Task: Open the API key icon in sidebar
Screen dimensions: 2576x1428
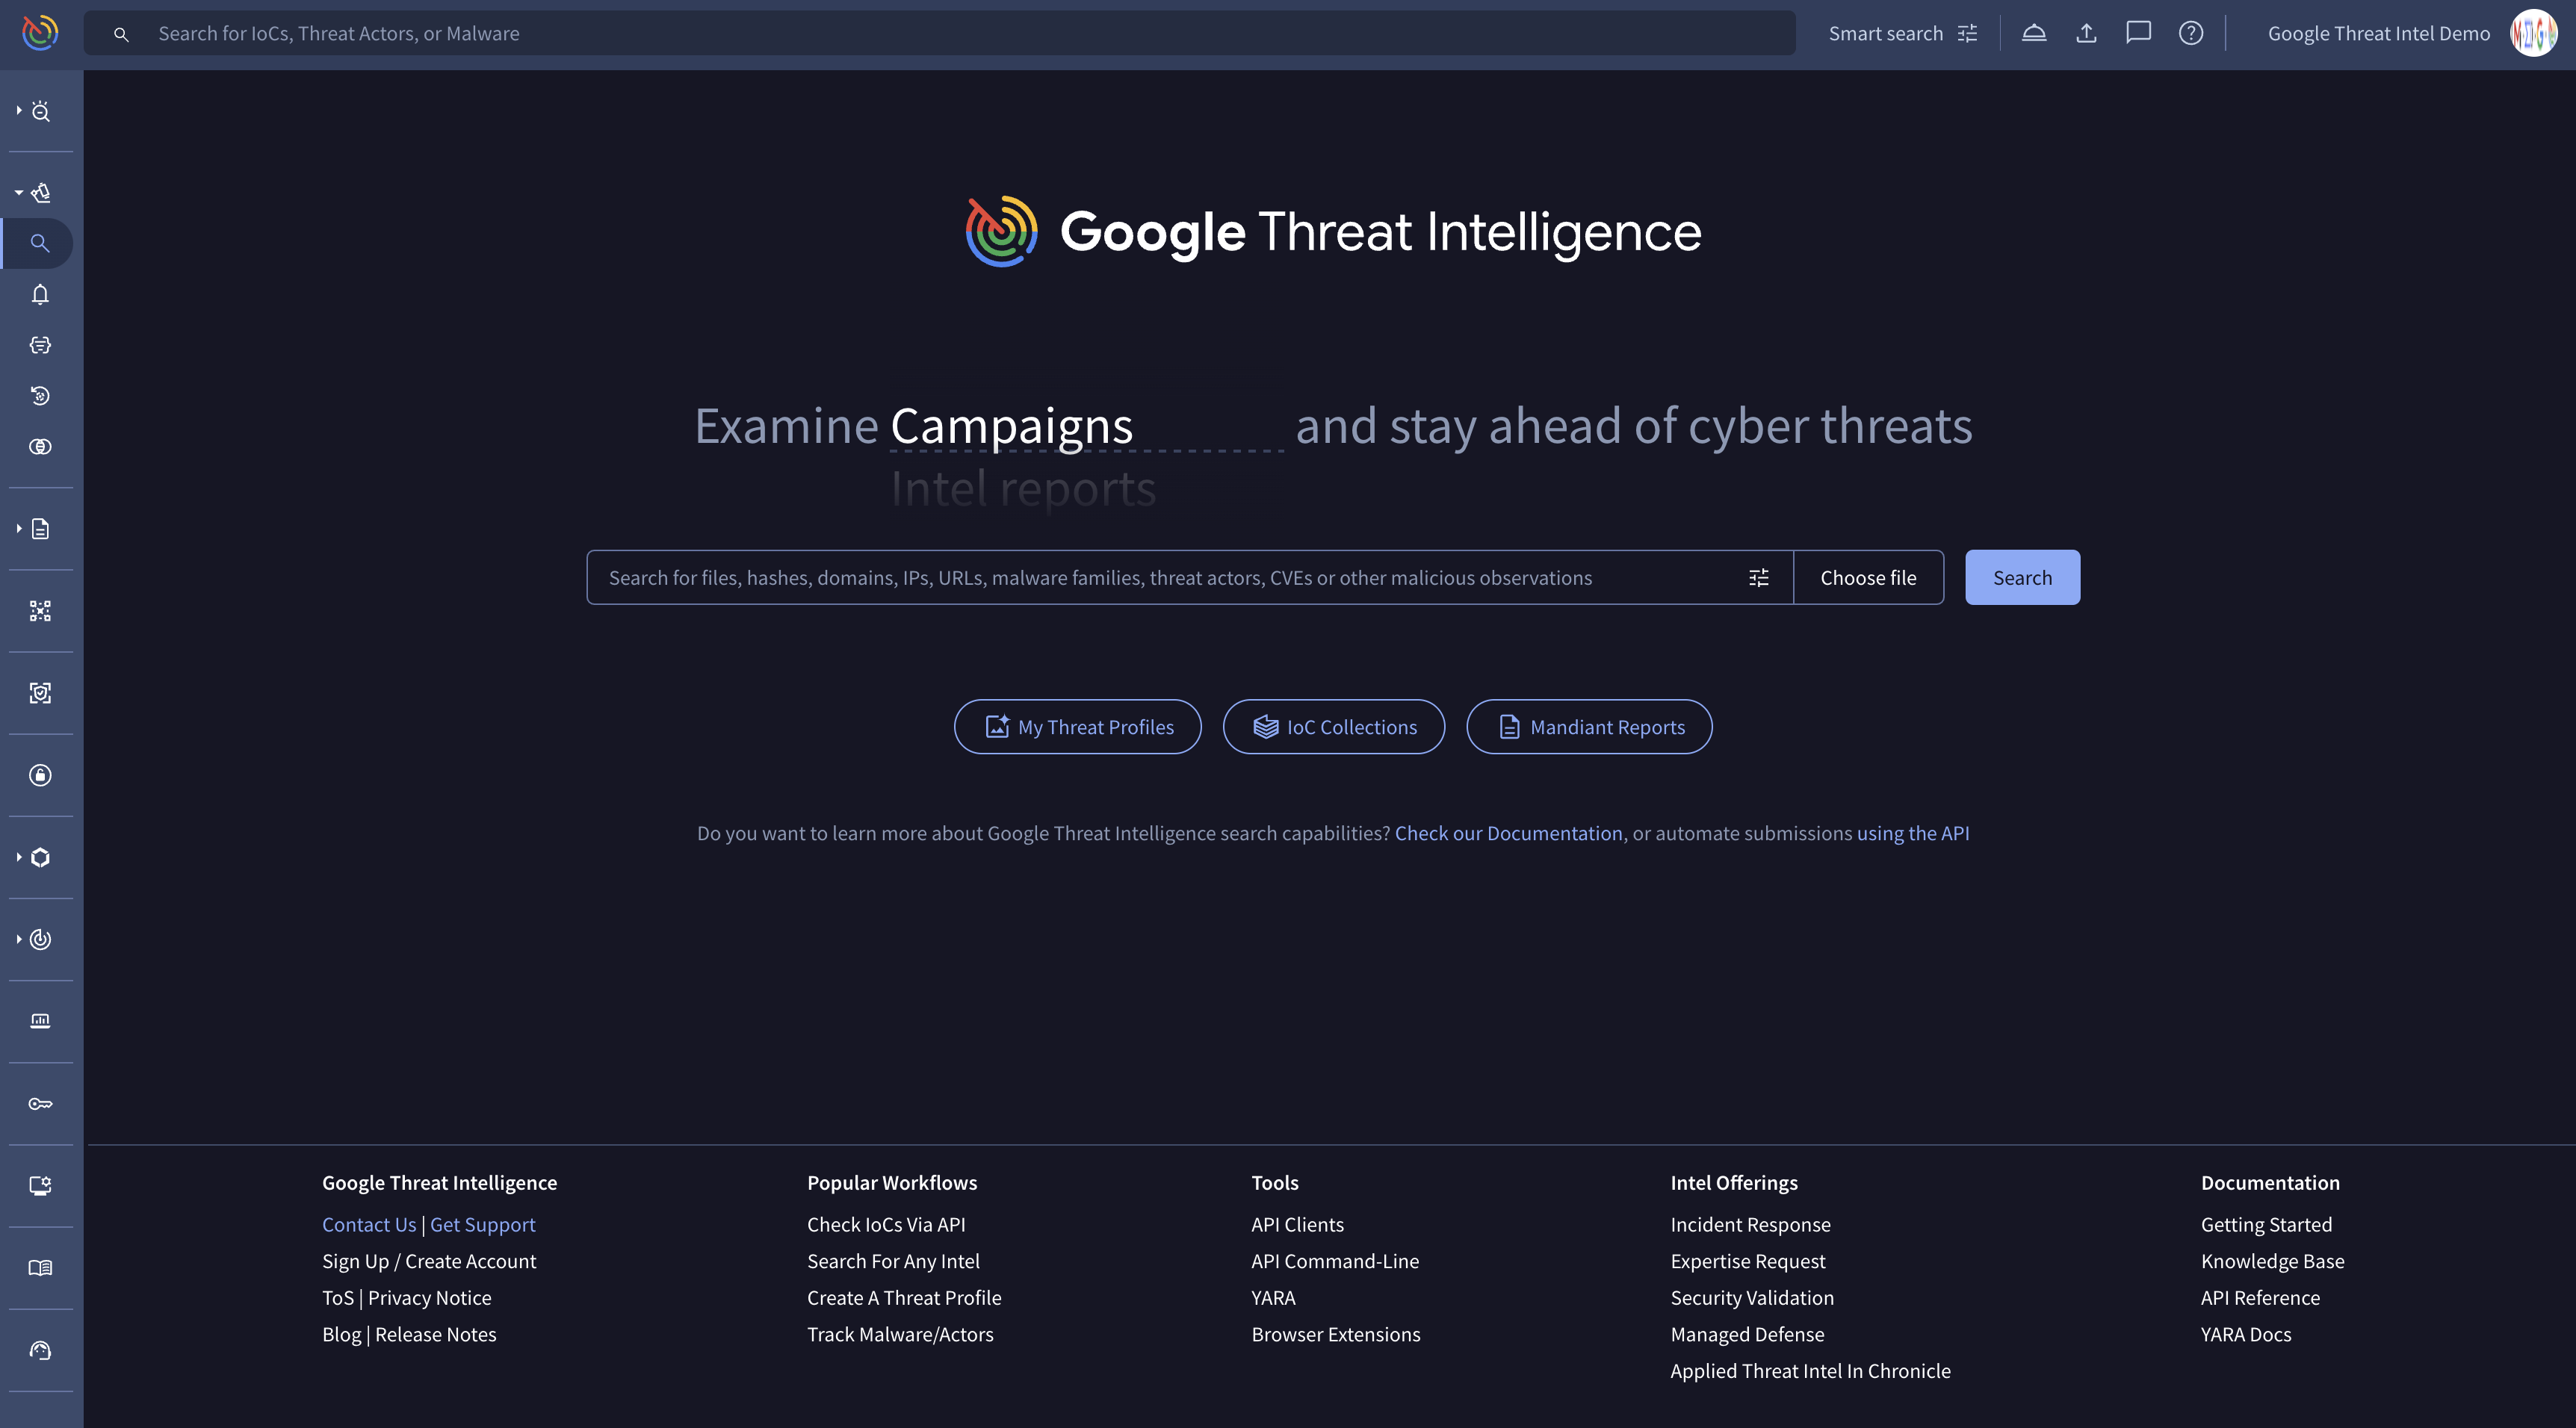Action: [40, 1104]
